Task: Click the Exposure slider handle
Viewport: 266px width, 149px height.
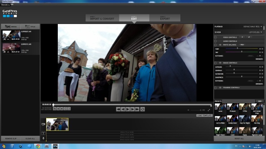Action: tap(230, 66)
